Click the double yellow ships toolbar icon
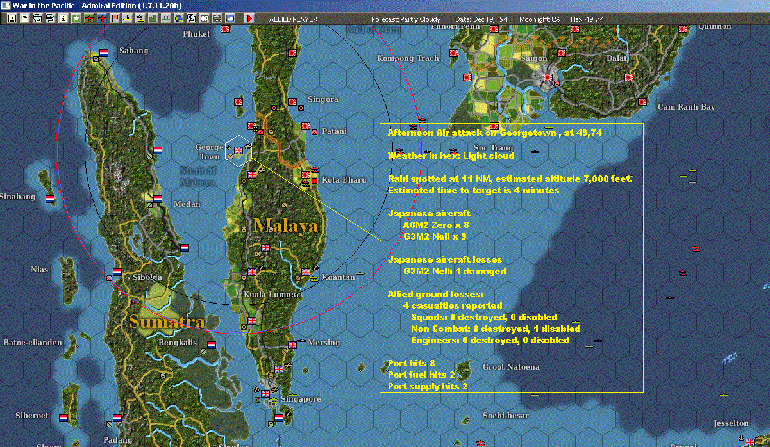The image size is (770, 447). pyautogui.click(x=140, y=19)
